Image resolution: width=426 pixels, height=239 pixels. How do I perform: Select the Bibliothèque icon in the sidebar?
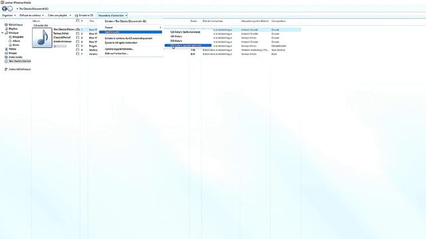(6, 25)
